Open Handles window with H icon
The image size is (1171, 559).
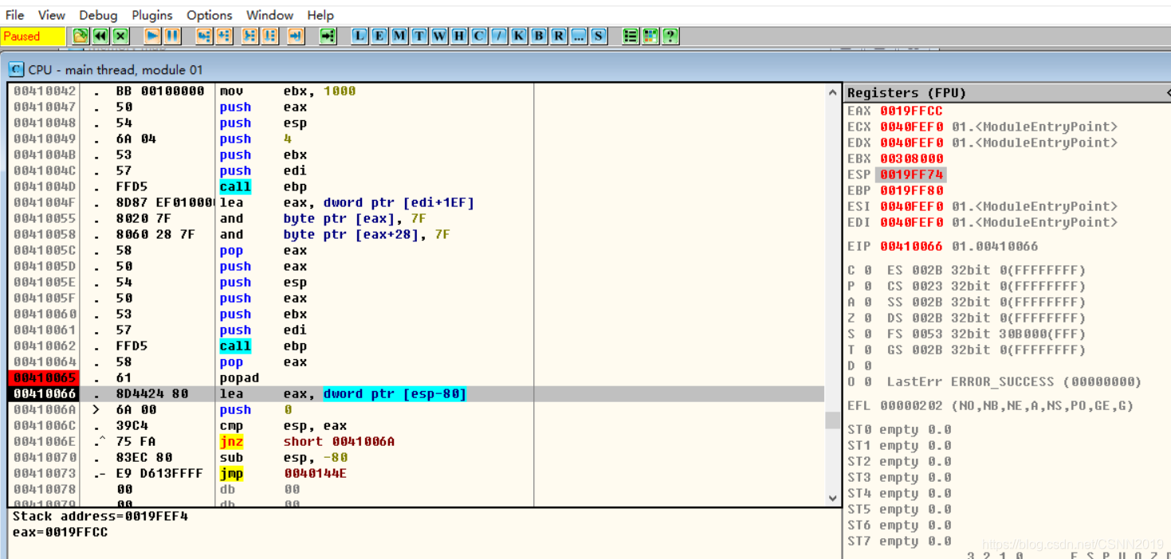click(459, 36)
